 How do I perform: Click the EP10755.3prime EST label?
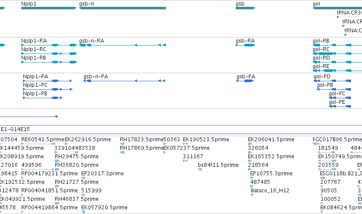[271, 174]
